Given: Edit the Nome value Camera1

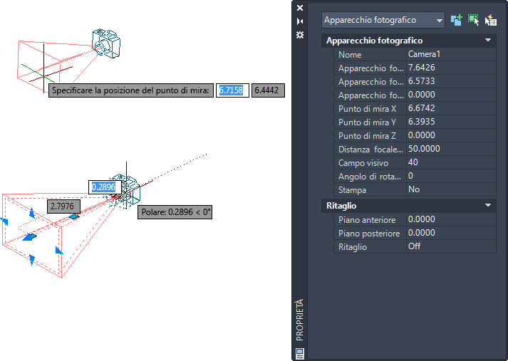Looking at the screenshot, I should pyautogui.click(x=451, y=54).
